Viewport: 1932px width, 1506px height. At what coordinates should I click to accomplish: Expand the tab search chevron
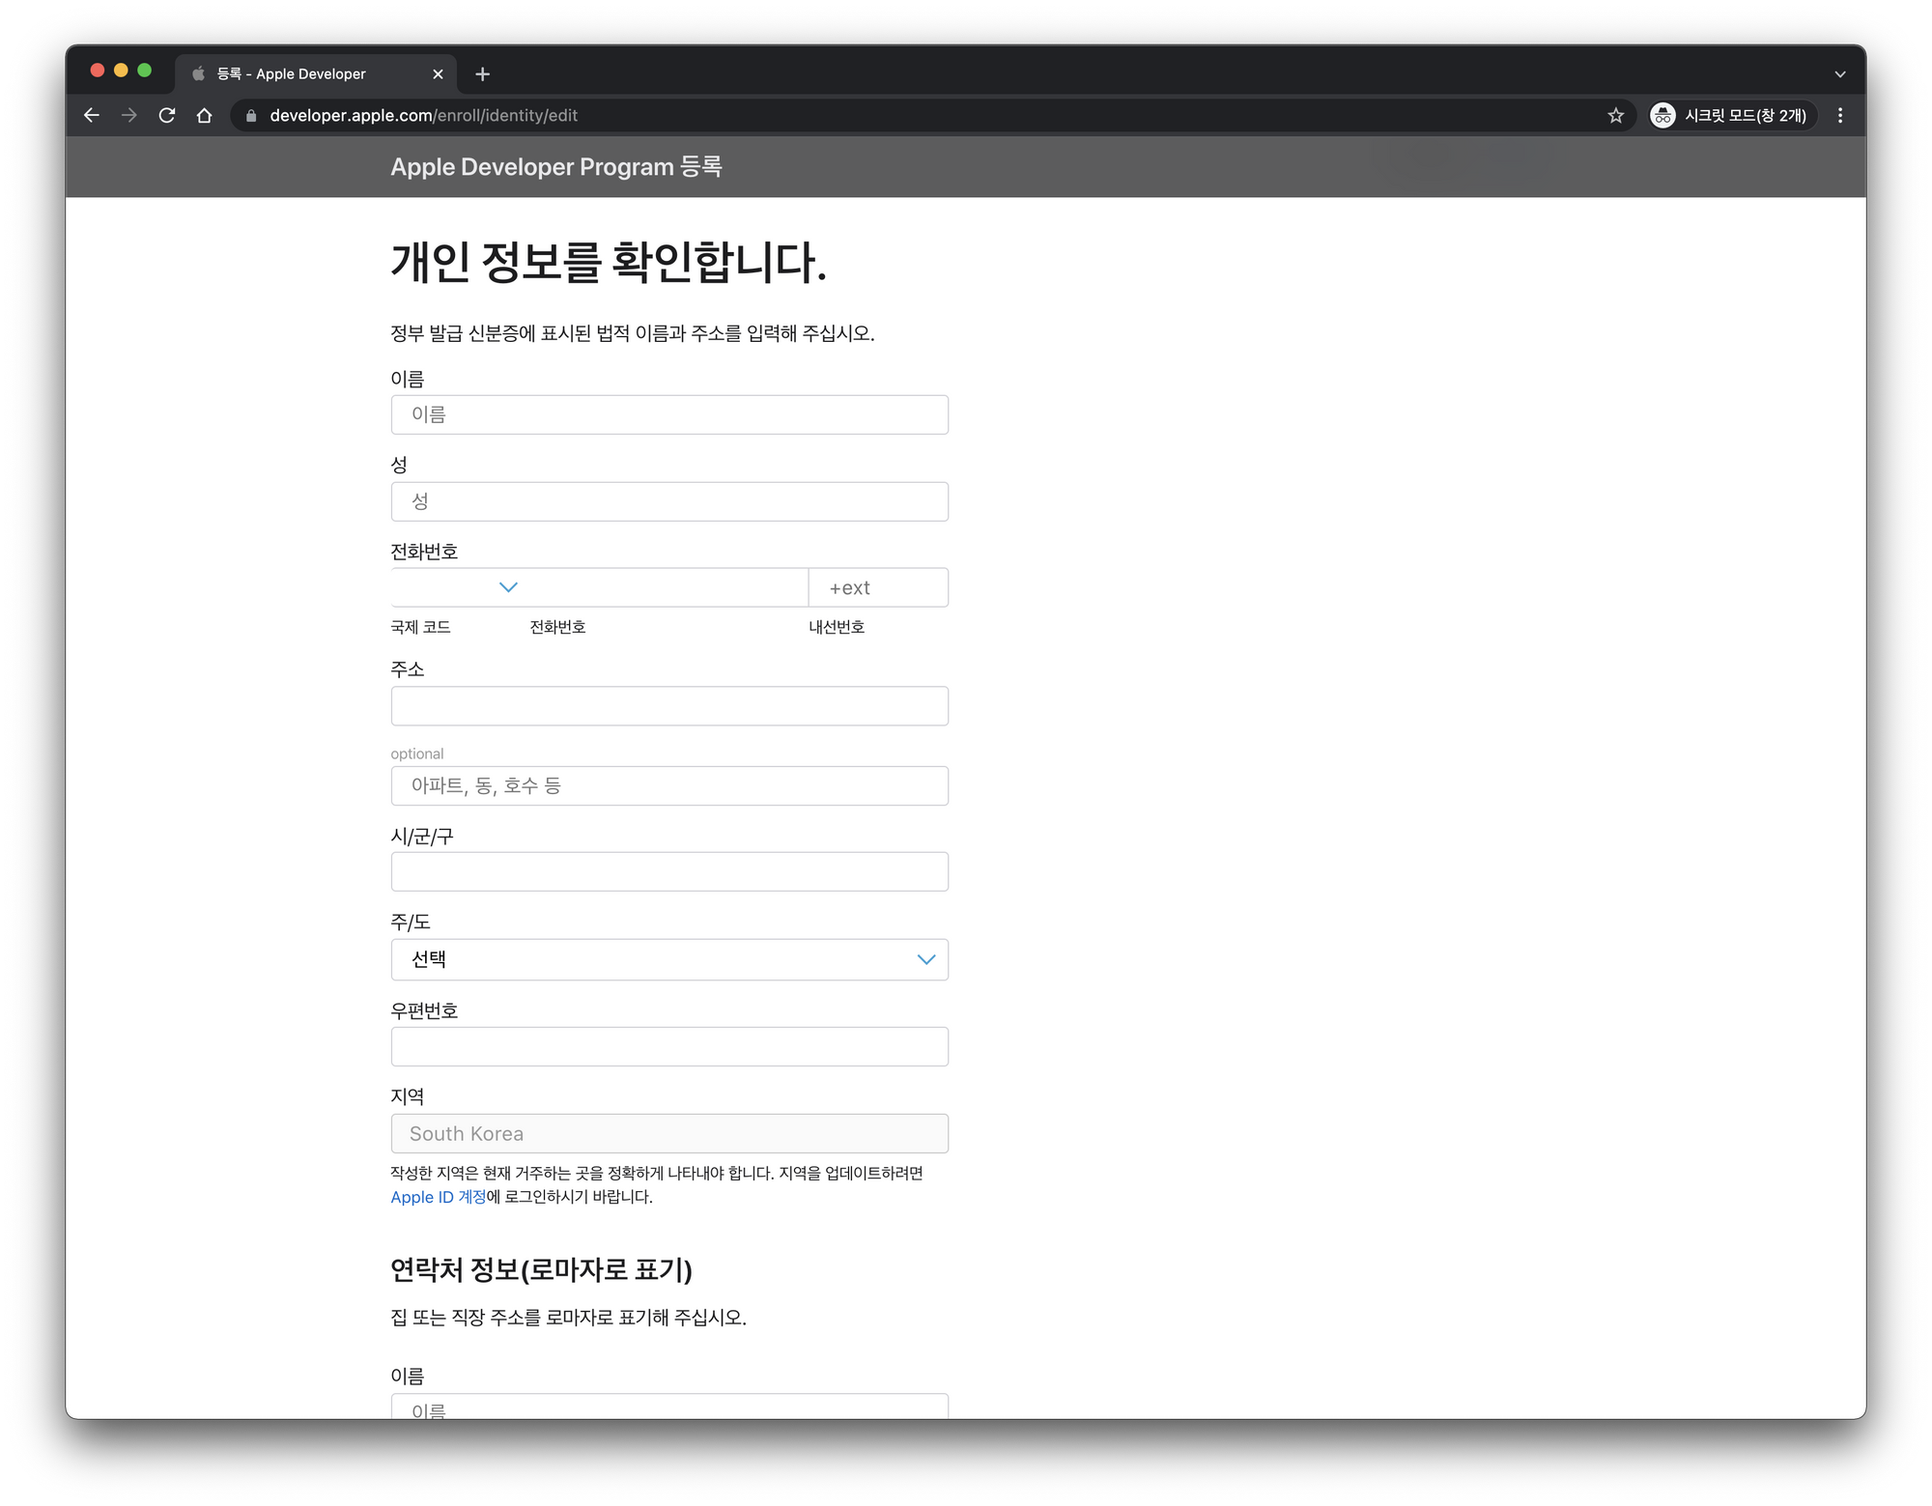coord(1839,74)
